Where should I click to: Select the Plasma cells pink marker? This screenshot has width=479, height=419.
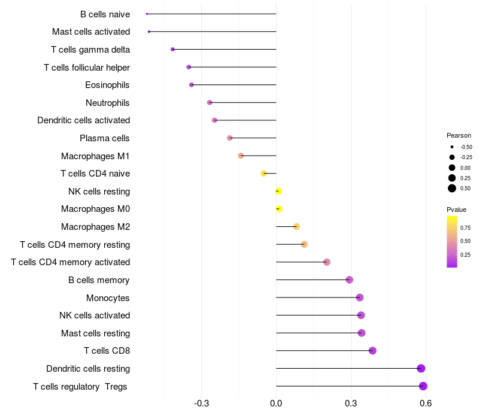[x=230, y=138]
